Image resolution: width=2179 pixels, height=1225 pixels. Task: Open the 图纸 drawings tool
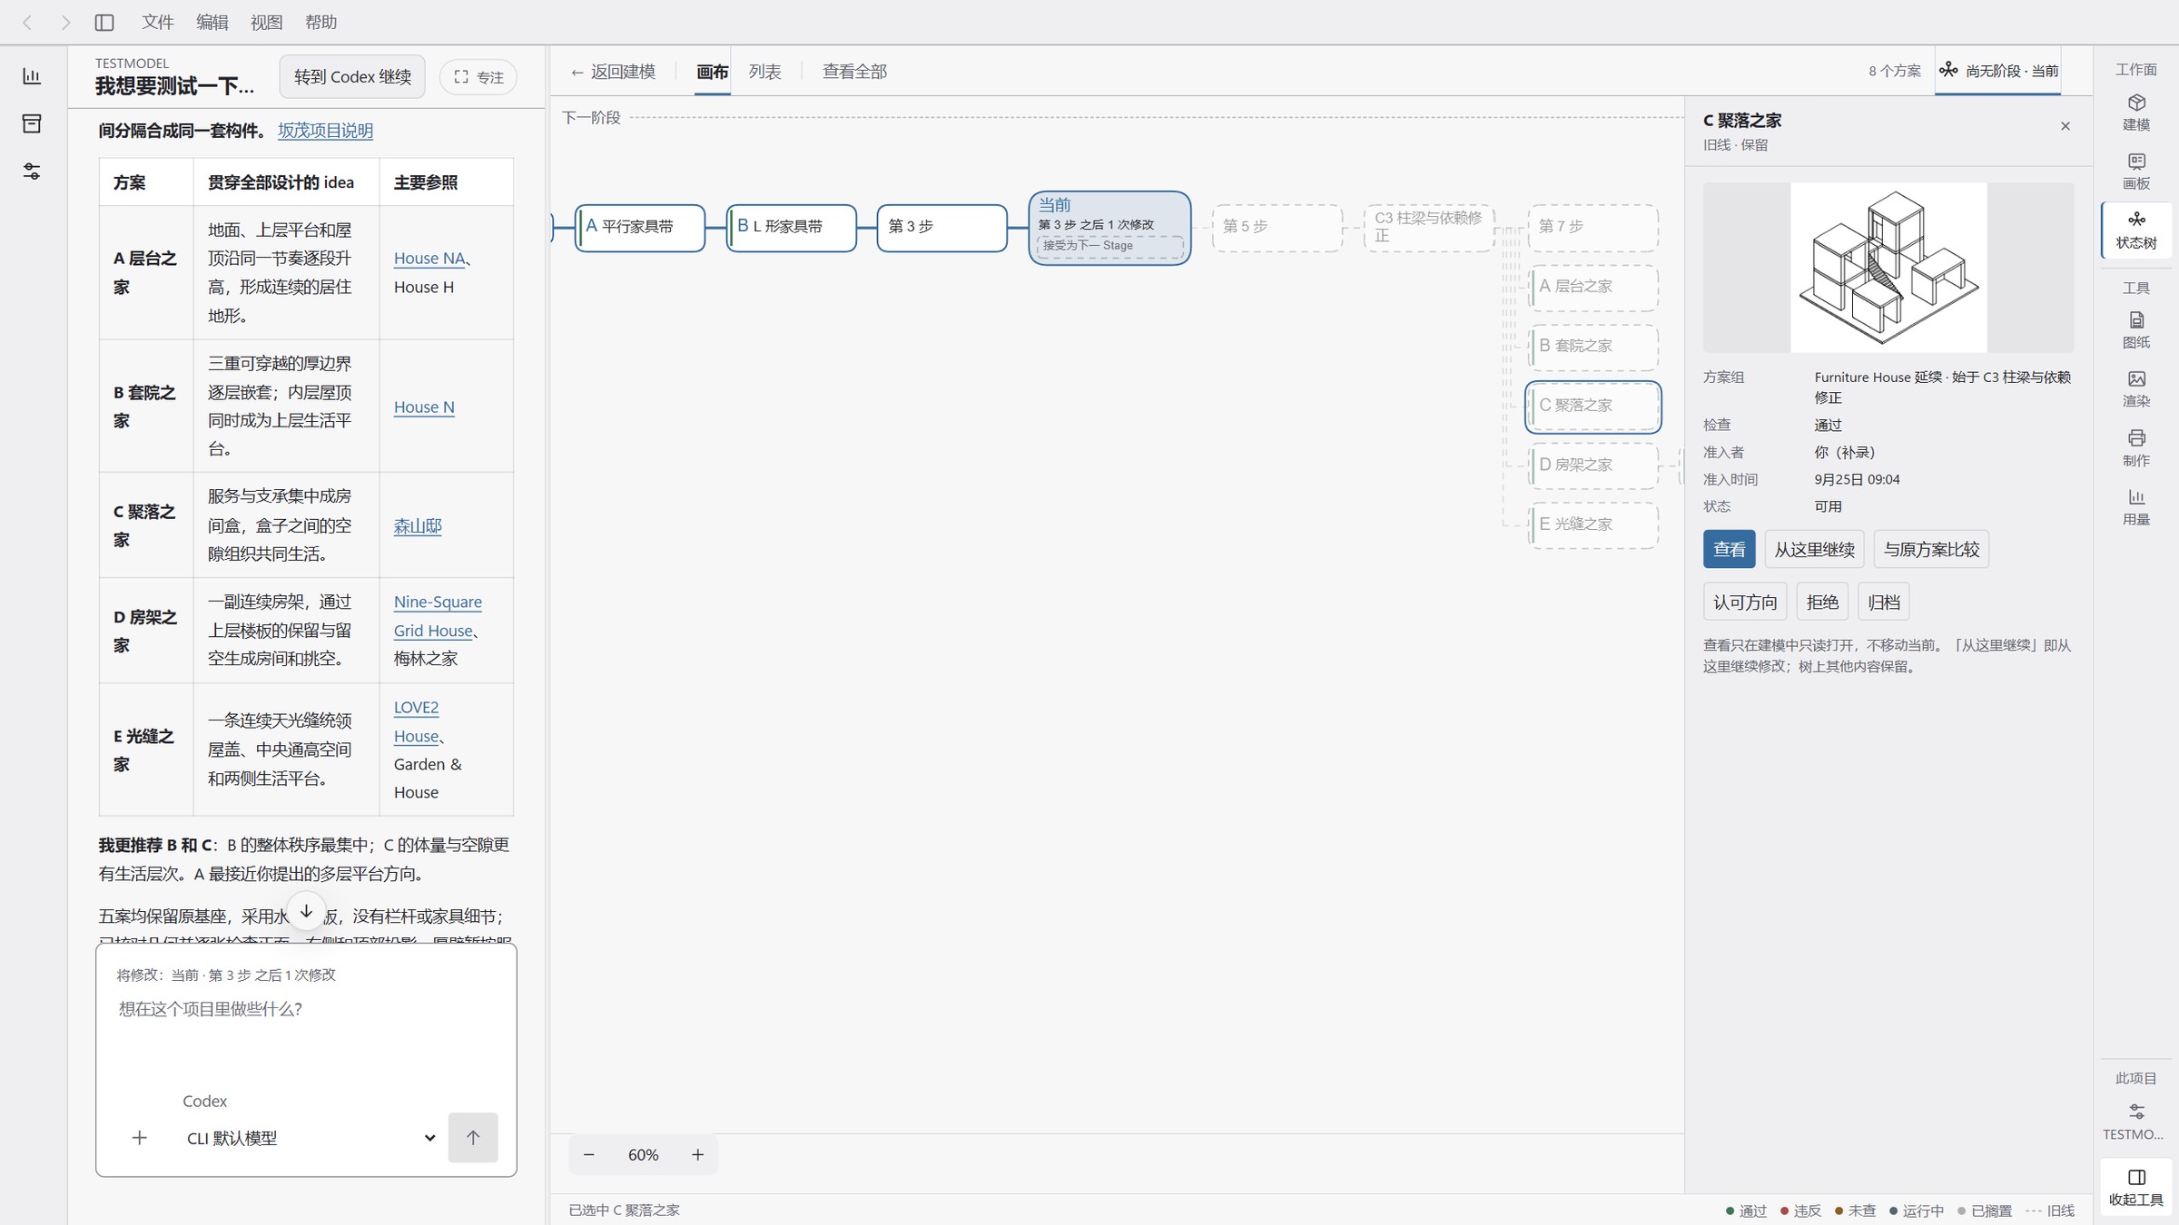(x=2135, y=330)
